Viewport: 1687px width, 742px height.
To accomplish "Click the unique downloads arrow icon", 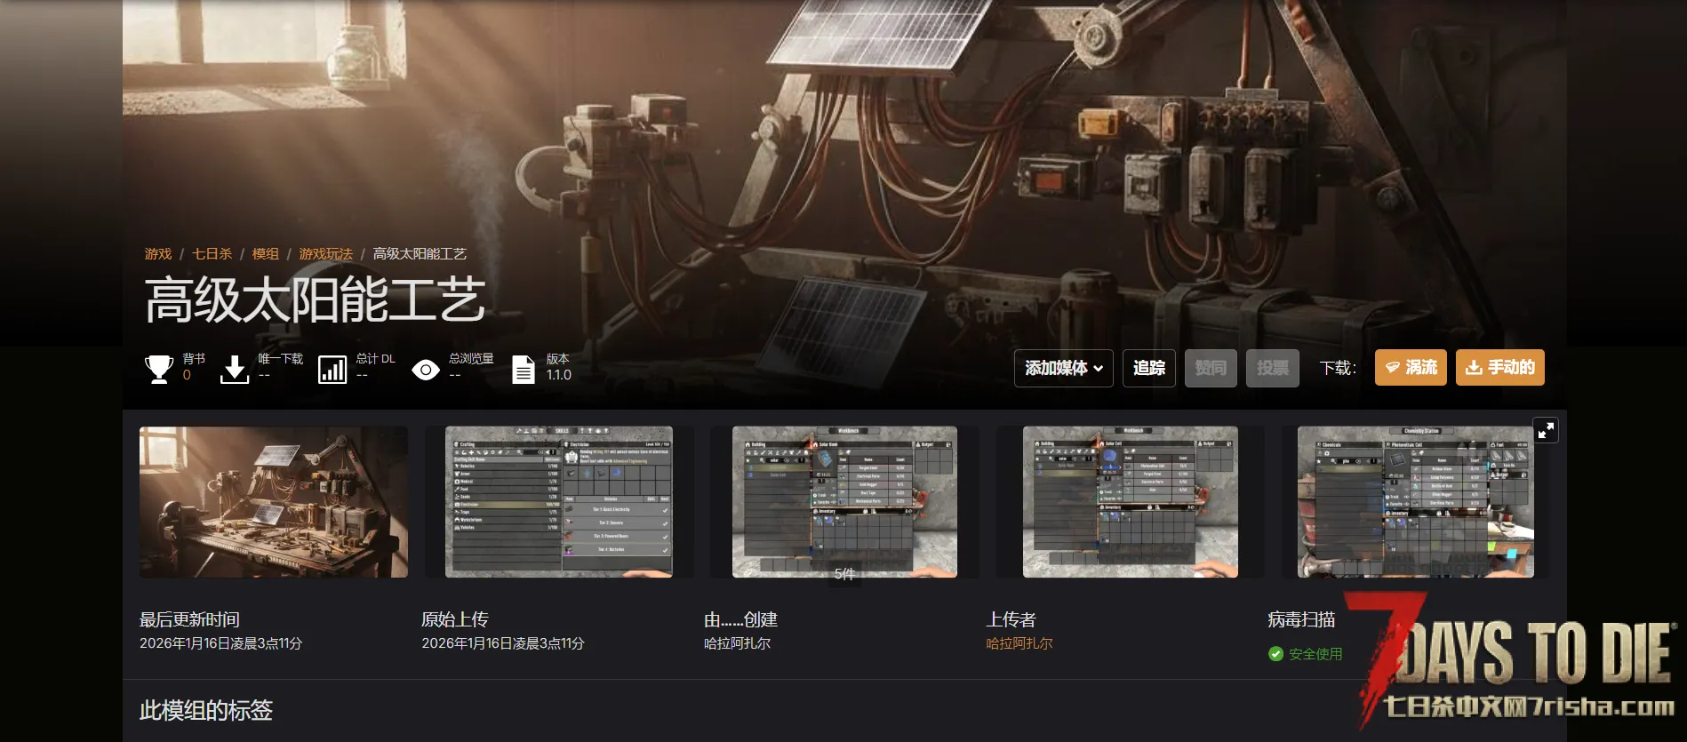I will (235, 368).
